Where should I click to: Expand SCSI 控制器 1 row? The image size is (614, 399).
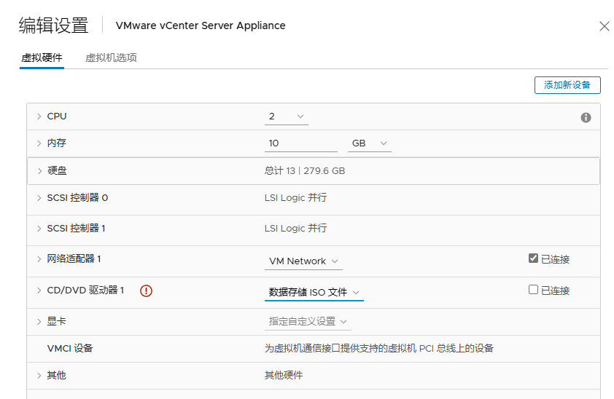point(39,229)
